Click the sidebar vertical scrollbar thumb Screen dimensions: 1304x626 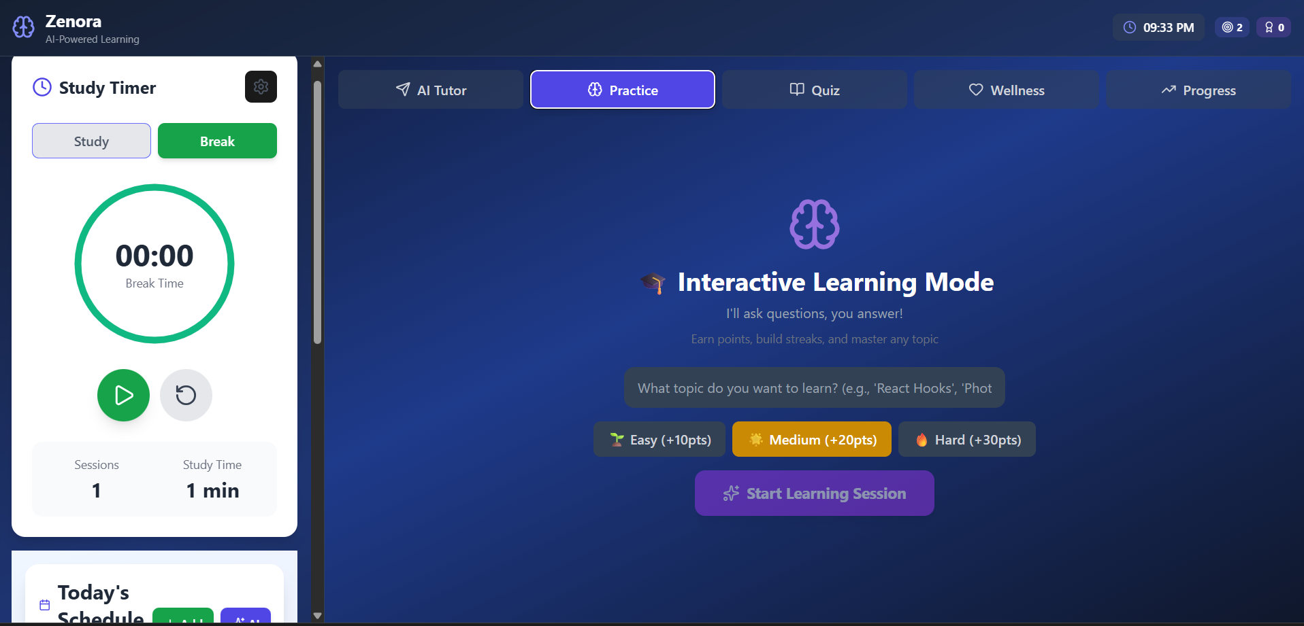tap(317, 213)
